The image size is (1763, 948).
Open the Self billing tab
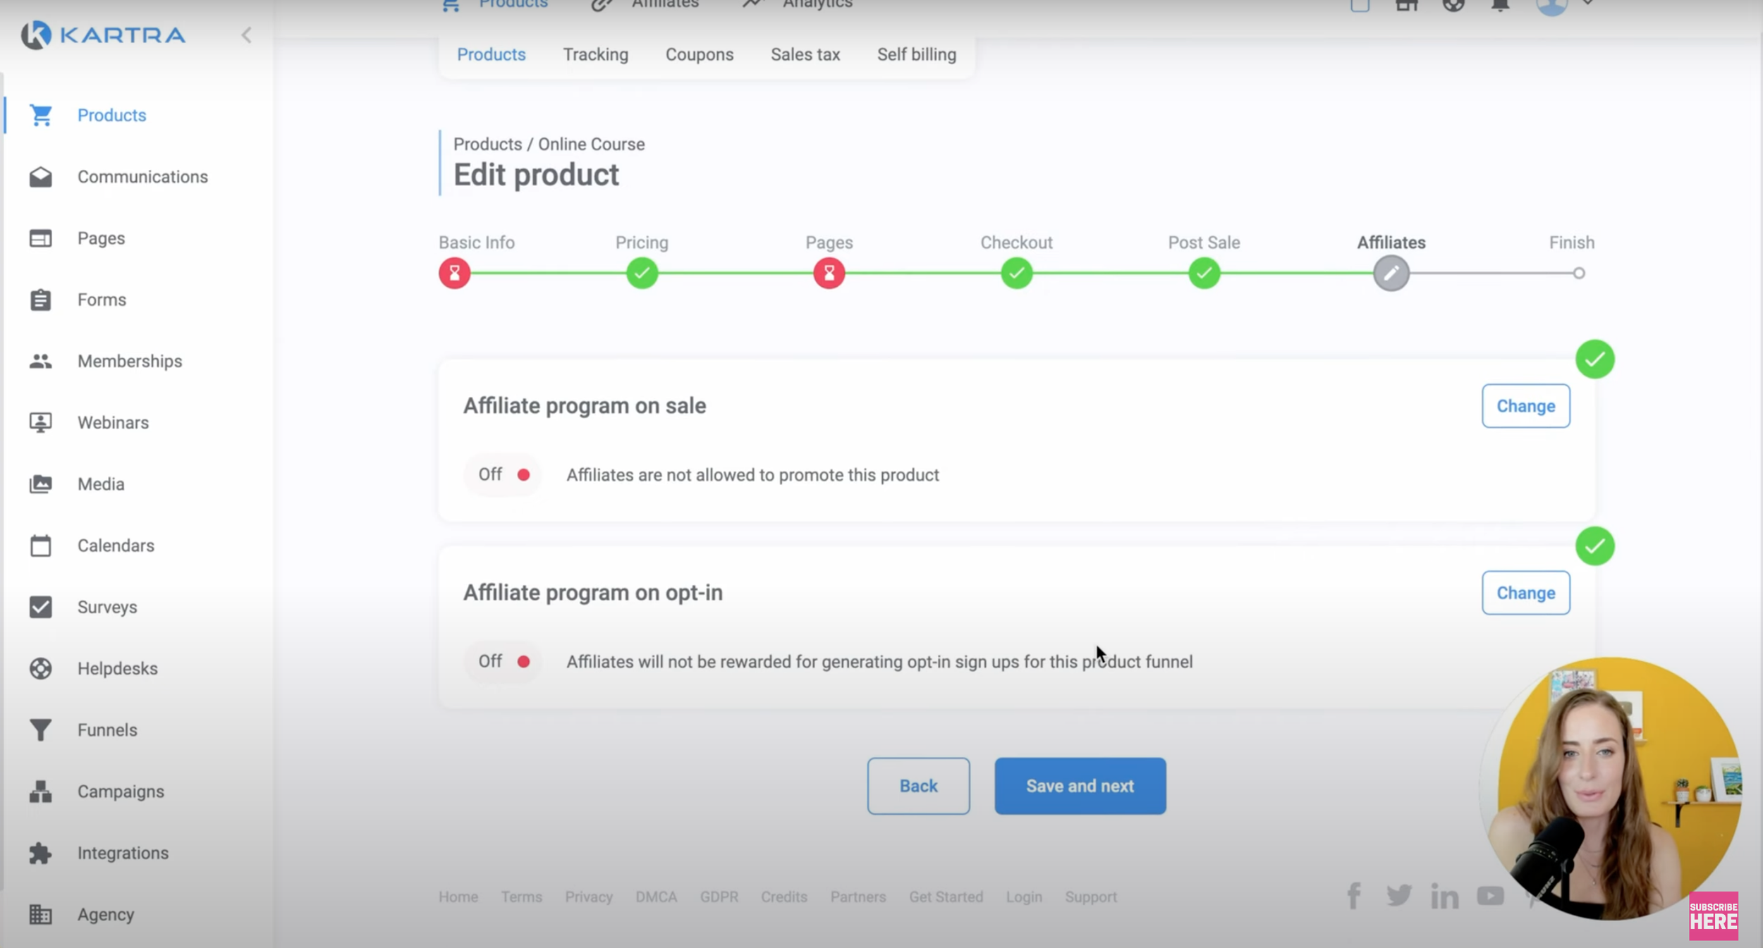(x=916, y=54)
